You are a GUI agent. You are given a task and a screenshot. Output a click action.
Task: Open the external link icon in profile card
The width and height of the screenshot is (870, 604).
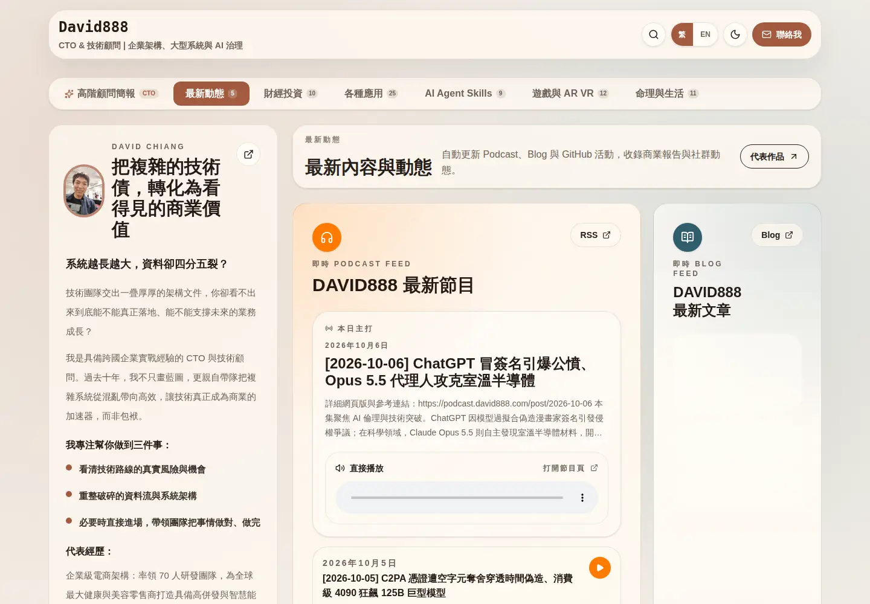point(248,154)
